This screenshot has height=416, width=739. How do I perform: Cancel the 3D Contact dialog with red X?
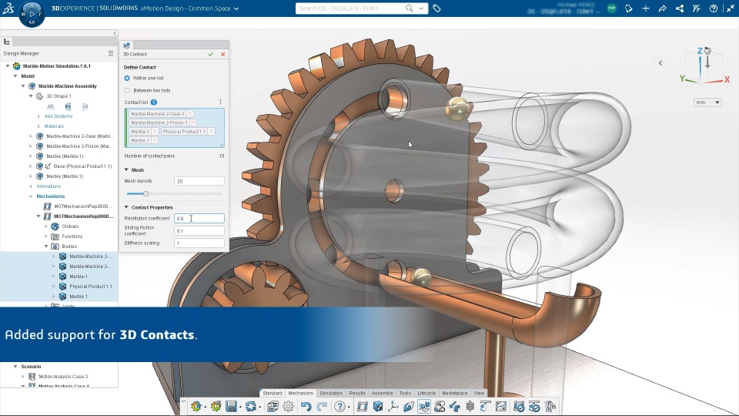[223, 54]
